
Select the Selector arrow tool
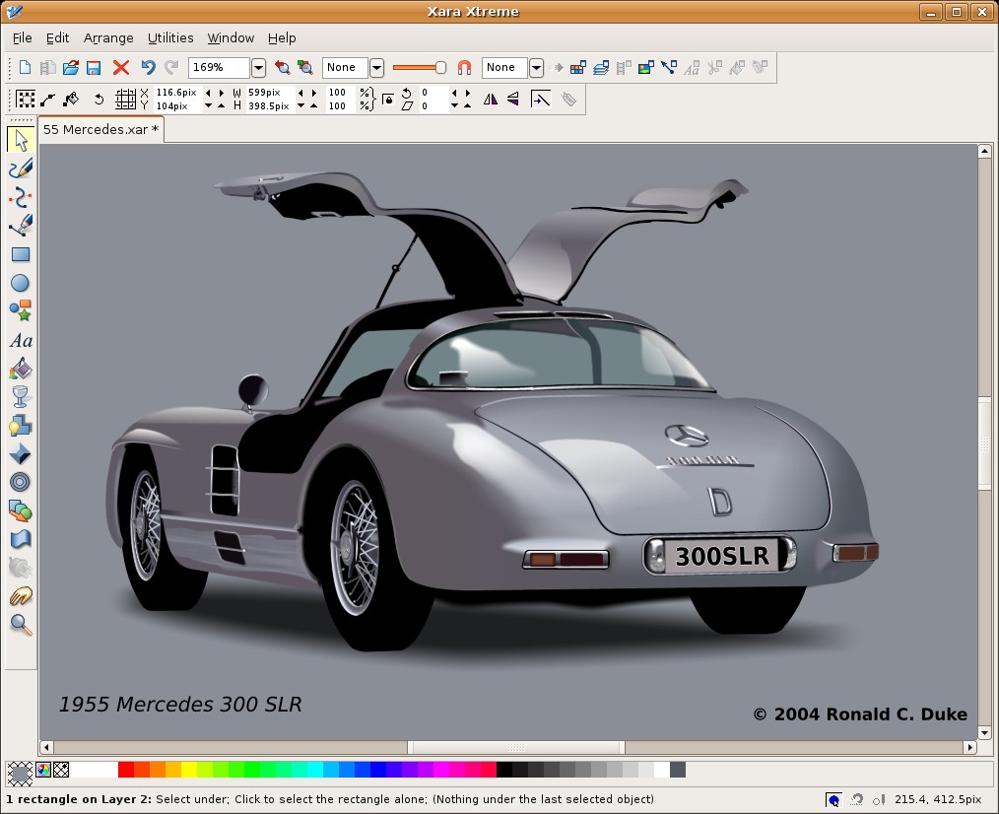[21, 140]
